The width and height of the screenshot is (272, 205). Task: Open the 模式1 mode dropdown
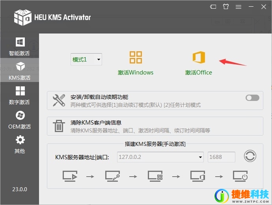tap(86, 59)
